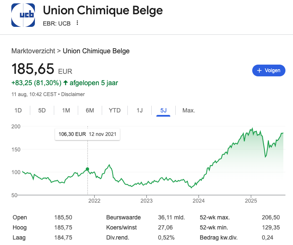This screenshot has width=293, height=245.
Task: Click the 2024 label on the chart axis
Action: pos(198,200)
